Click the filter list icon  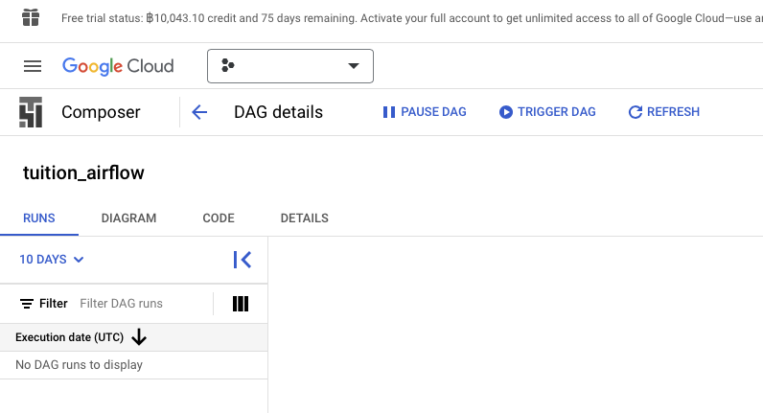[x=27, y=304]
